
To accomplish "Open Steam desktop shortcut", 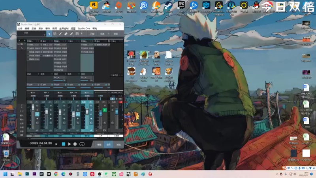I will (x=169, y=7).
